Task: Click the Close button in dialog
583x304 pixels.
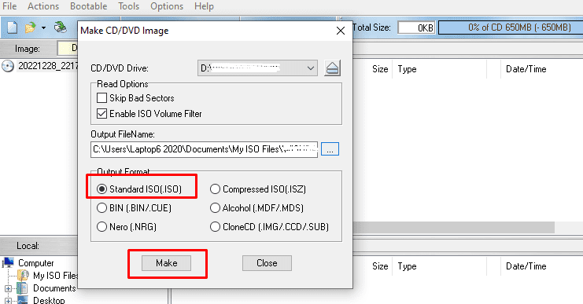Action: click(x=267, y=263)
